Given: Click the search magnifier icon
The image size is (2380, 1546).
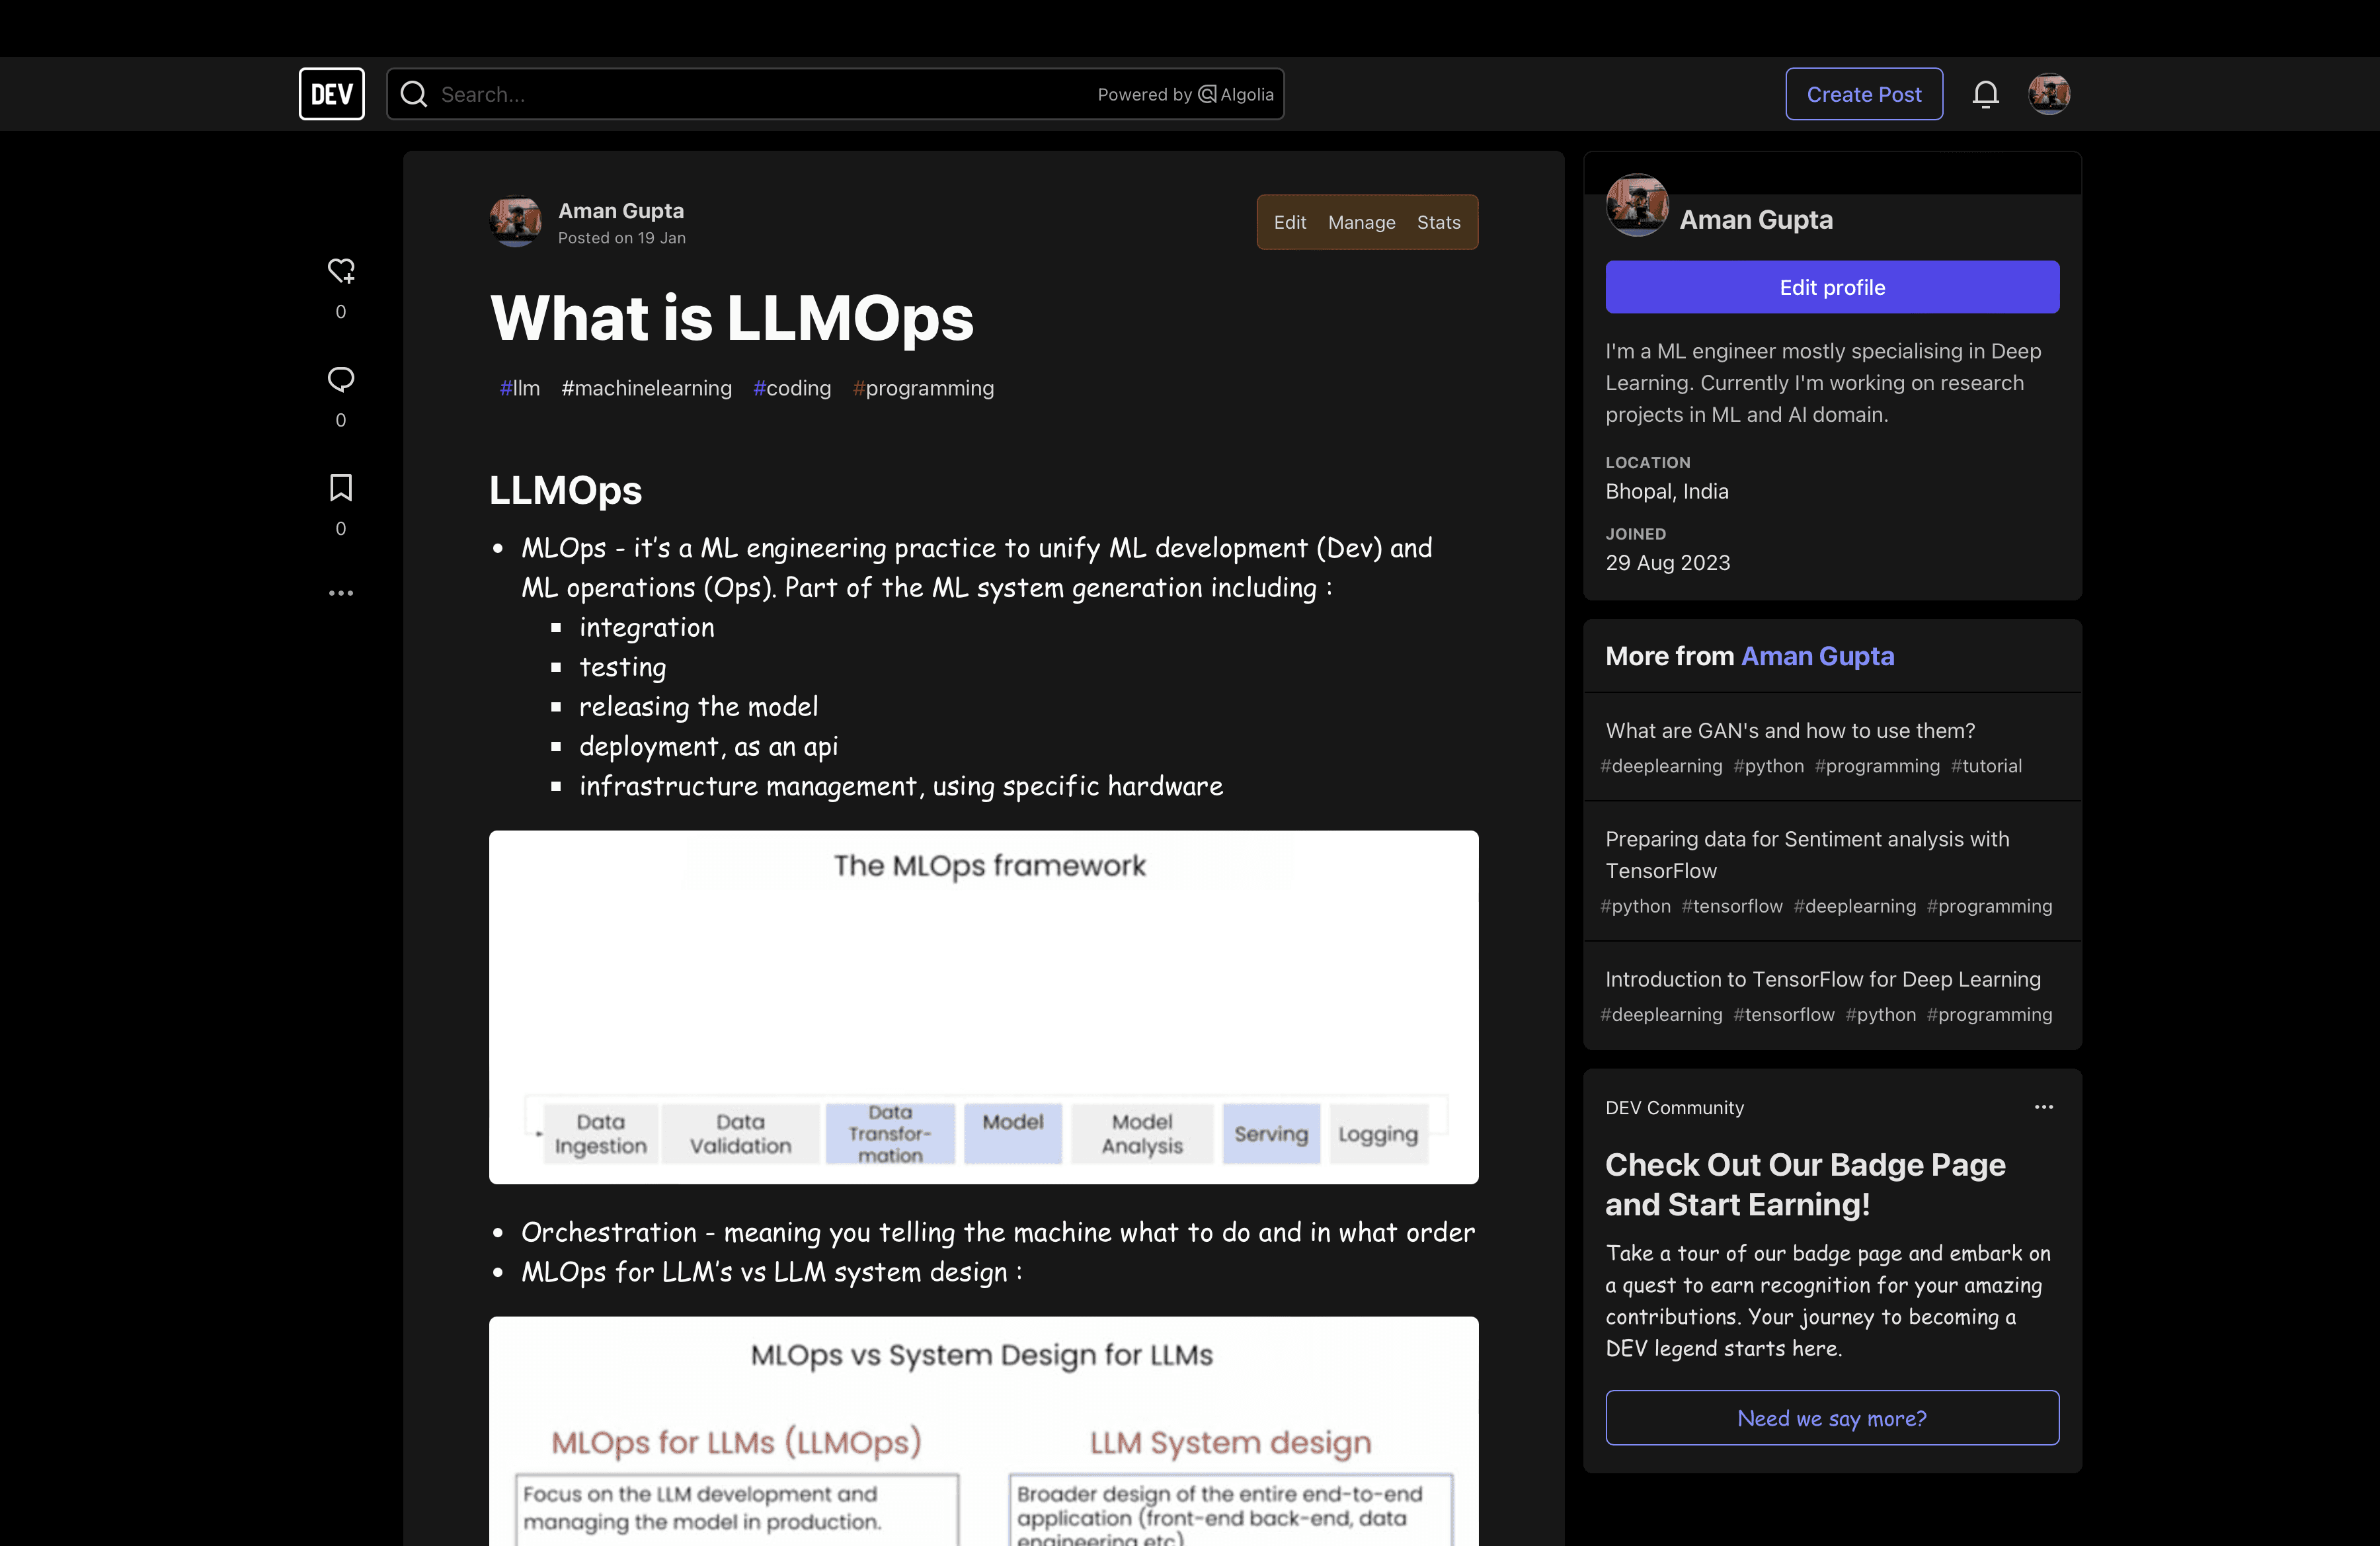Looking at the screenshot, I should [x=413, y=94].
